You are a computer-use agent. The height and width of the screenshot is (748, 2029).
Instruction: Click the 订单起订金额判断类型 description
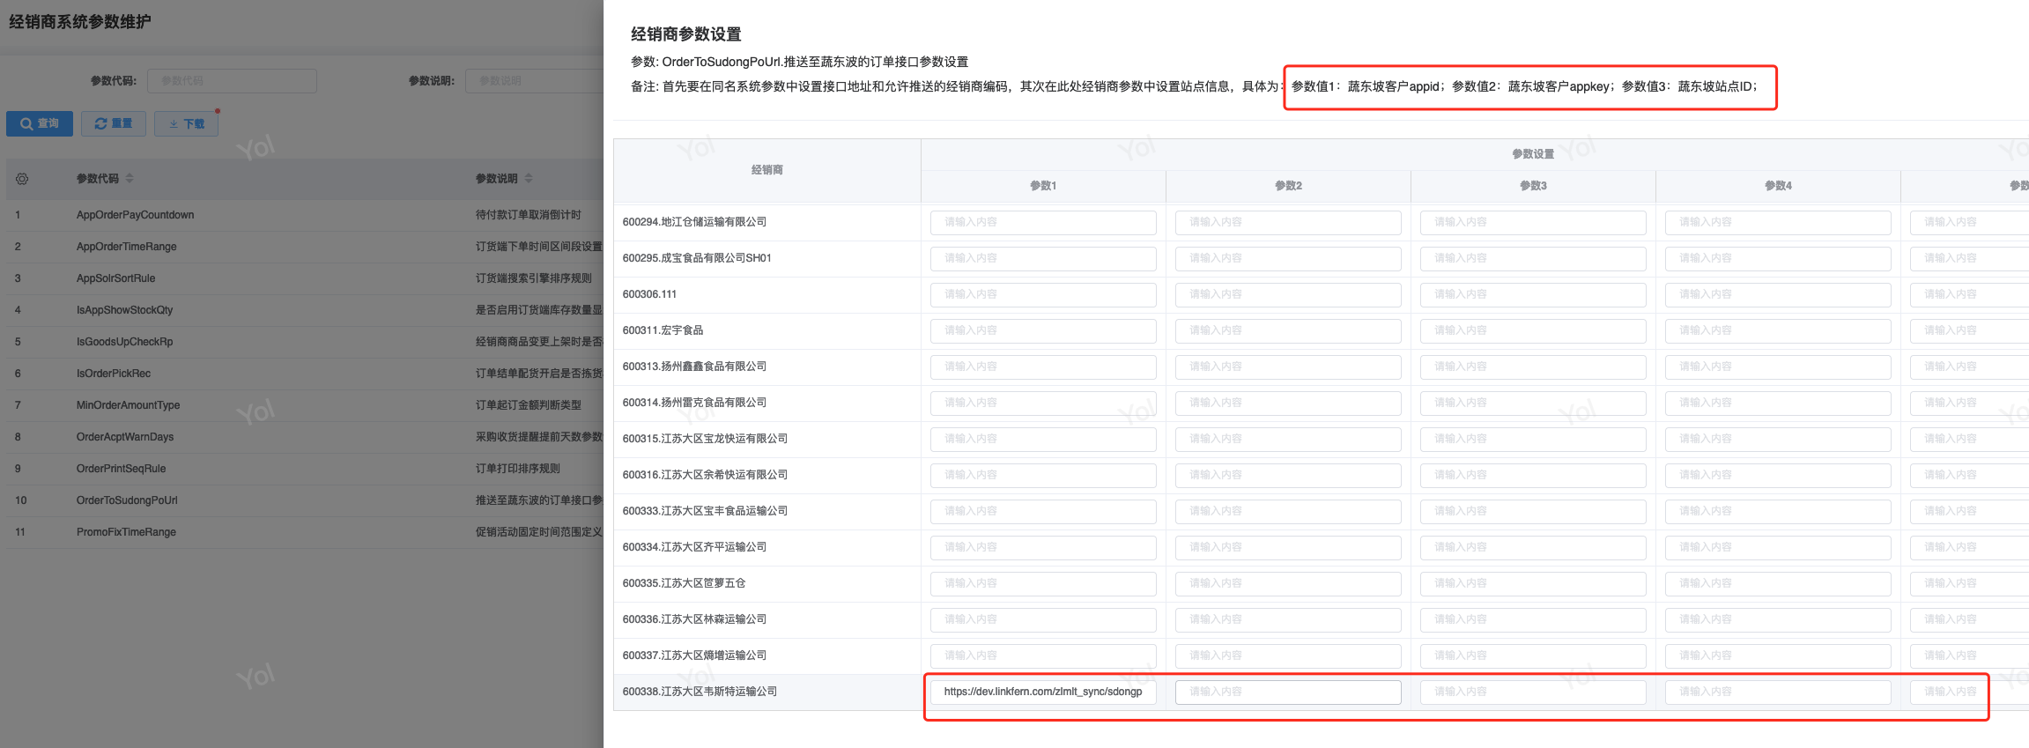pyautogui.click(x=529, y=405)
